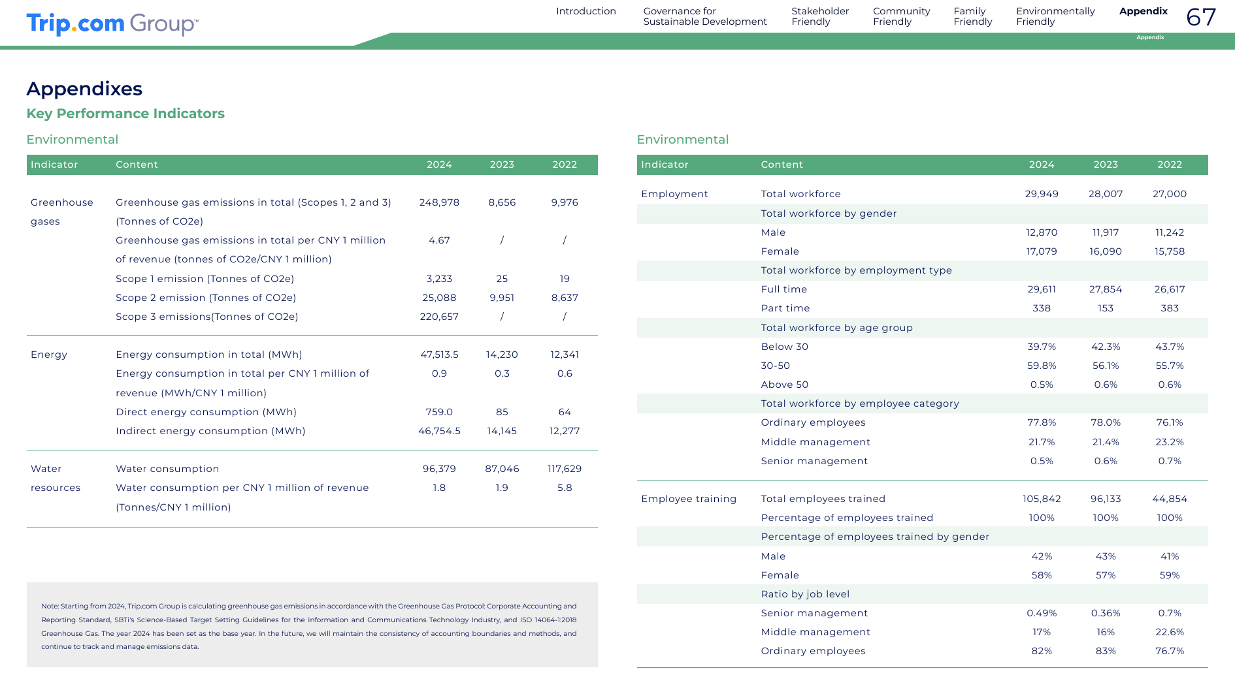Click Scope 1 emission row label
1235x694 pixels.
coord(205,279)
